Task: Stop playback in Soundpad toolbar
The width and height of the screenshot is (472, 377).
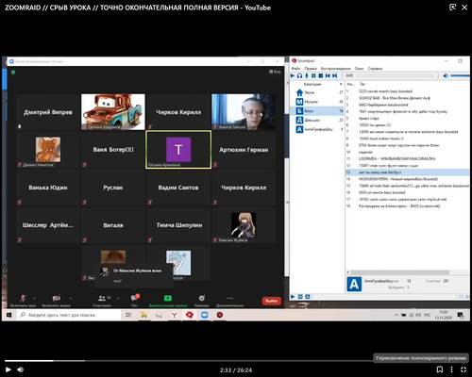Action: click(x=321, y=75)
